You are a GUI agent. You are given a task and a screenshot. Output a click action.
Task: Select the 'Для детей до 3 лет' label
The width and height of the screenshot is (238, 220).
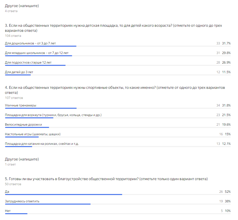pyautogui.click(x=19, y=72)
